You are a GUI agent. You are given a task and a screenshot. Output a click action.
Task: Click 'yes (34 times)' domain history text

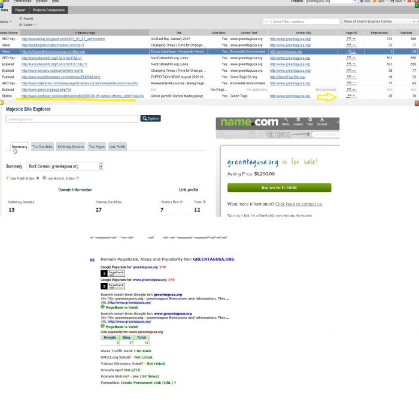pyautogui.click(x=145, y=376)
